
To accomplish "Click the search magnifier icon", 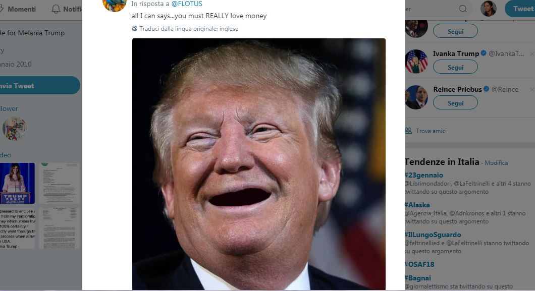I will [463, 9].
